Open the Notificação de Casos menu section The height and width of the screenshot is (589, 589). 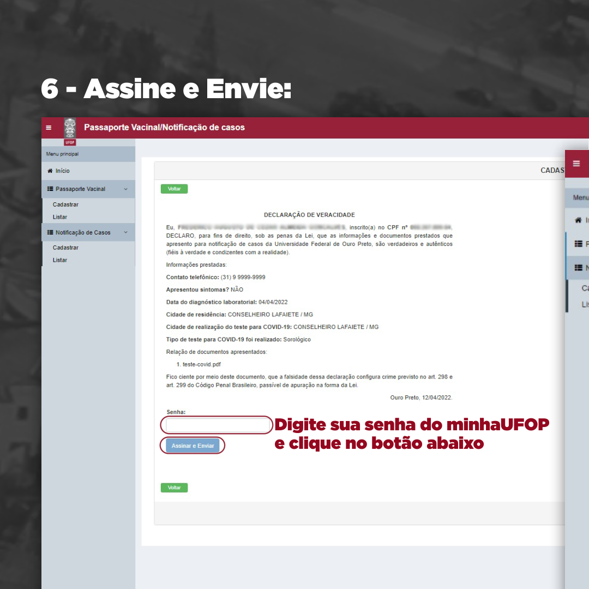88,232
